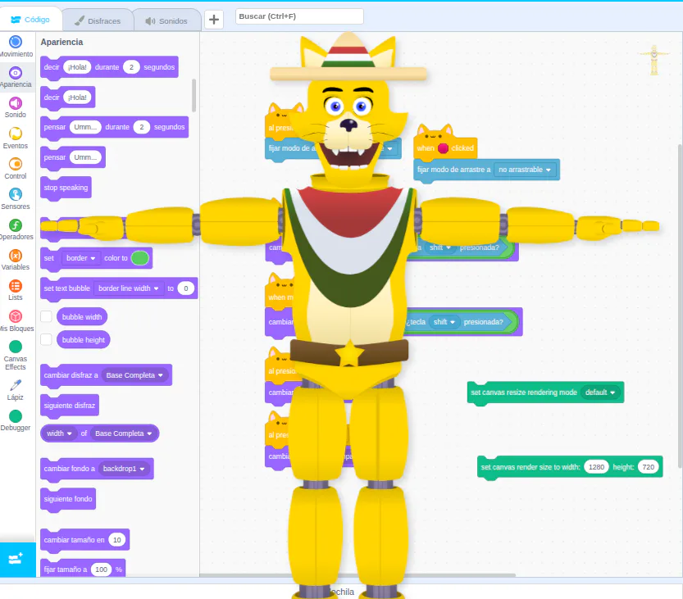Screen dimensions: 683x599
Task: Open Base Completa dropdown in width-of block
Action: pos(124,433)
